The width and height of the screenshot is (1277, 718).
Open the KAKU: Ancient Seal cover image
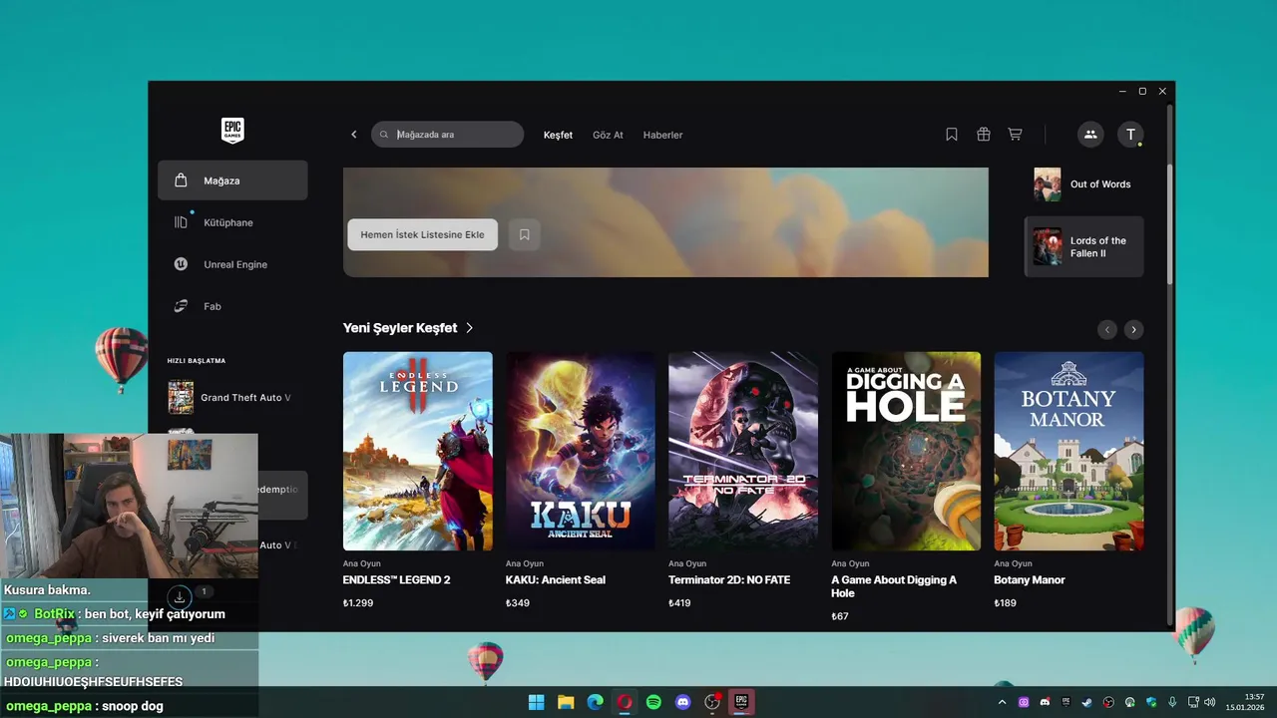581,451
